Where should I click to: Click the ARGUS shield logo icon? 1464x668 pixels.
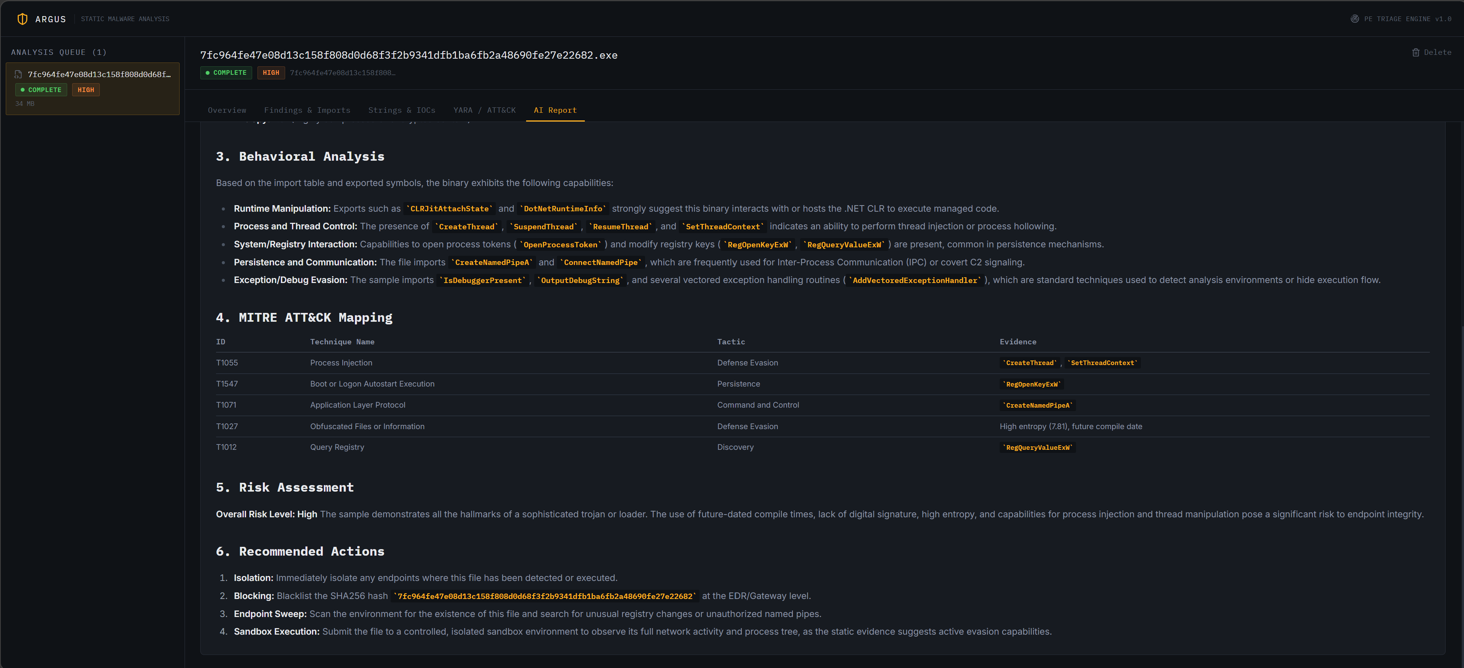pos(22,19)
